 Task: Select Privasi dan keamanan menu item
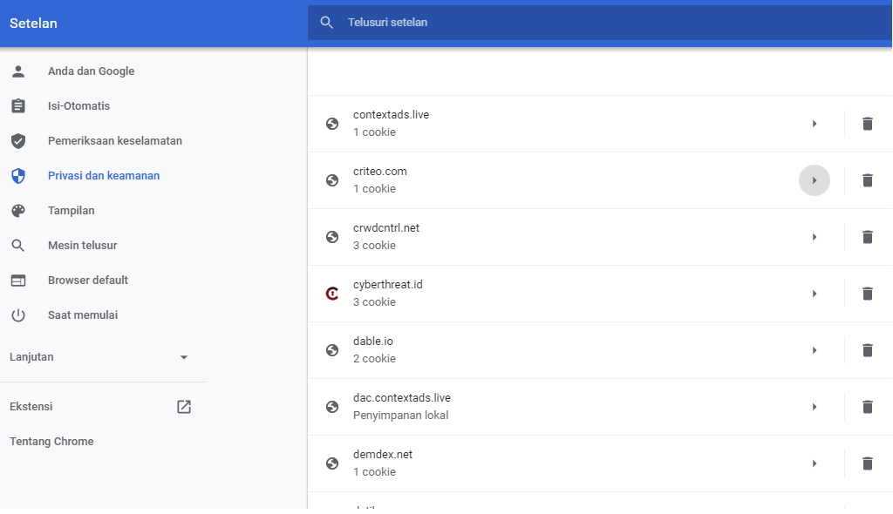104,176
